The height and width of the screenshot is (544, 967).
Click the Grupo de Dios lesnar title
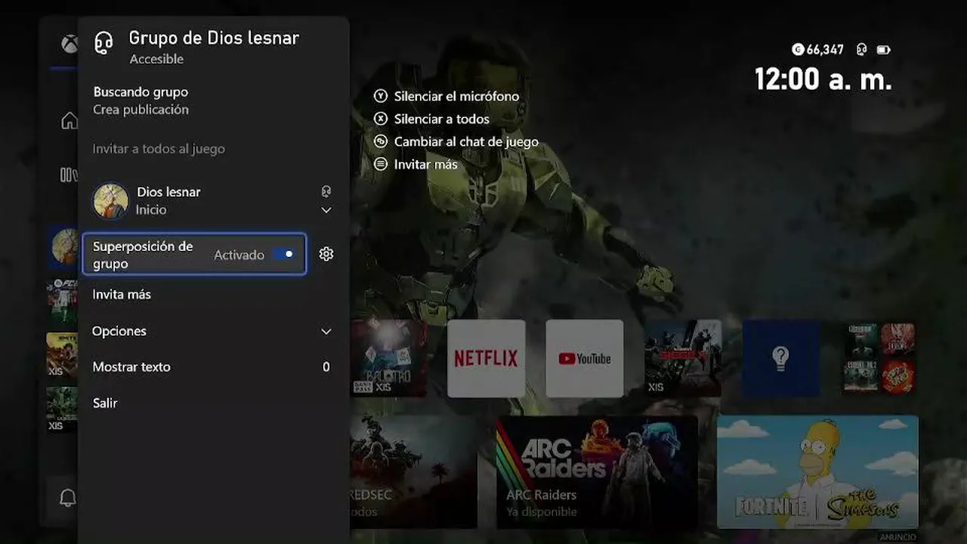(214, 38)
